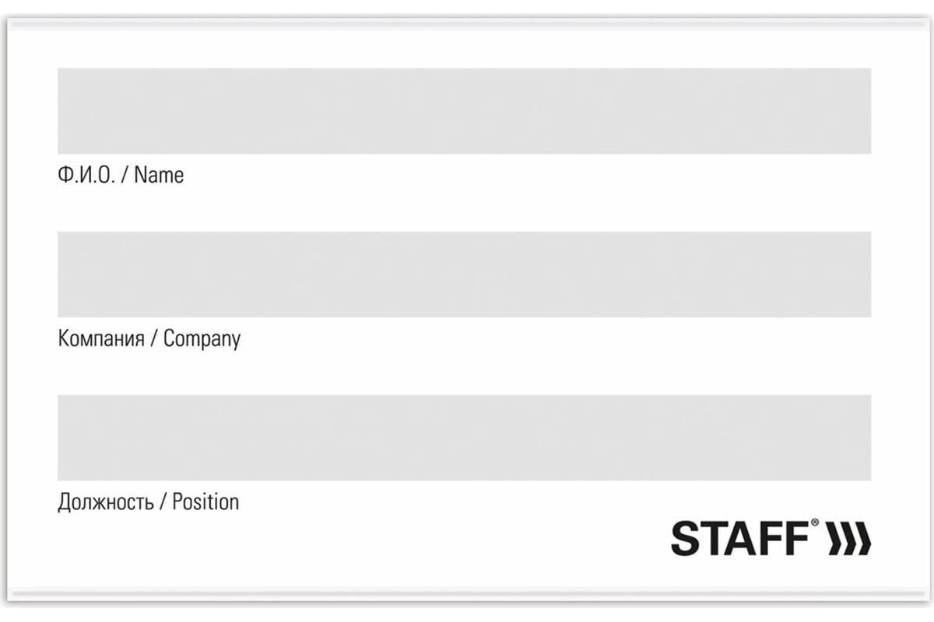This screenshot has height=622, width=934.
Task: Click the Ф.И.О. / Name label
Action: [x=121, y=175]
